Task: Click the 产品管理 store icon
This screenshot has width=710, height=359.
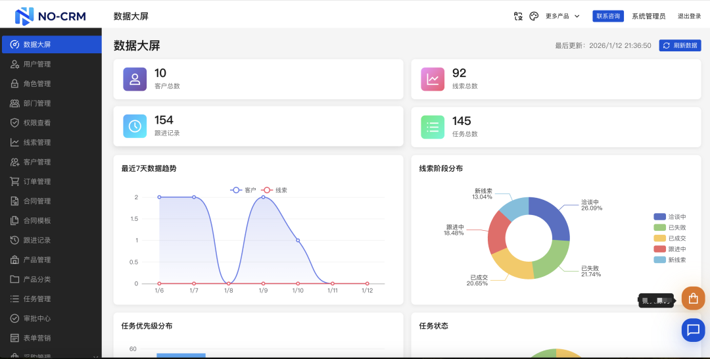Action: tap(14, 260)
